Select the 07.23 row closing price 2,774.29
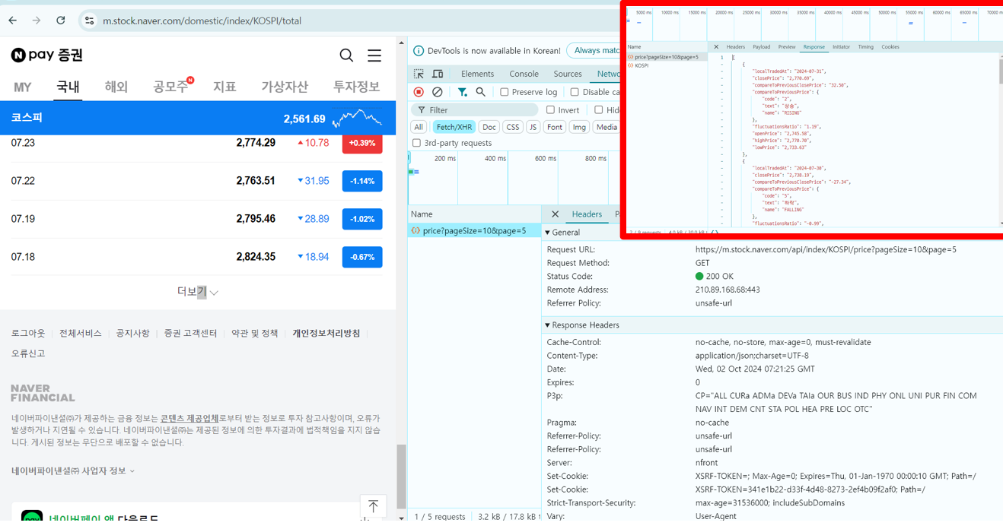The image size is (1003, 529). coord(256,143)
